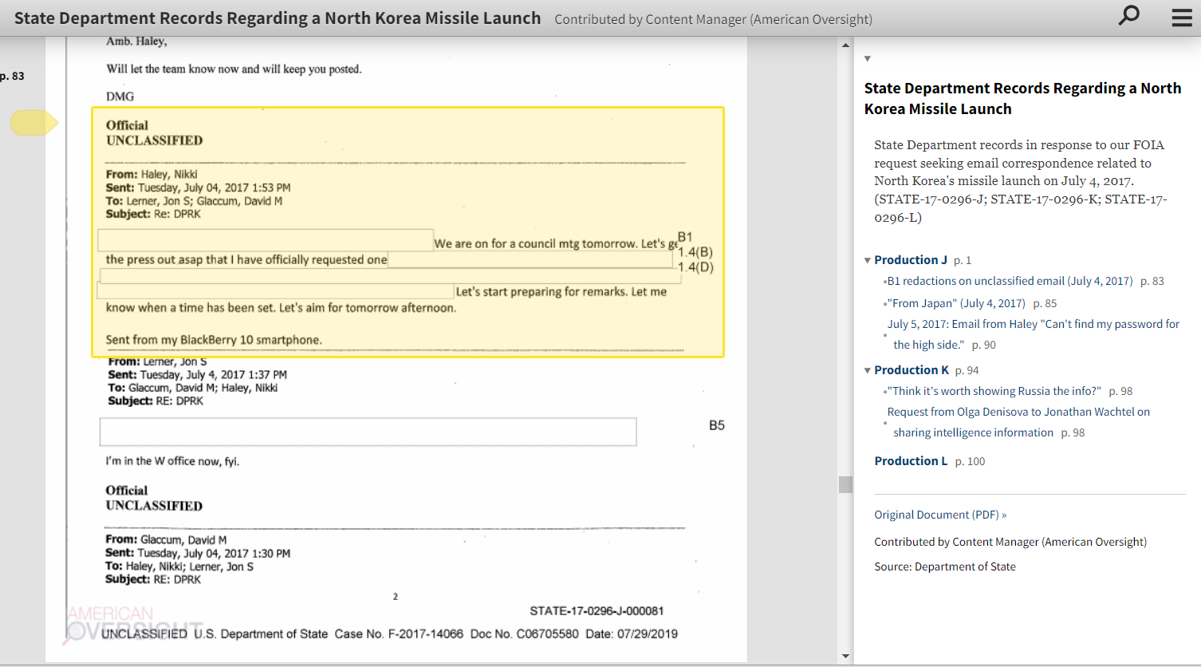Click STATE-17-0296-J-000081 Bates number
This screenshot has width=1201, height=667.
coord(597,611)
